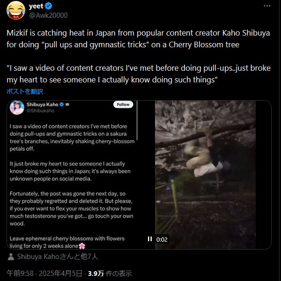This screenshot has height=281, width=281.
Task: Translate post via ポストを翻訳 link
Action: [25, 91]
